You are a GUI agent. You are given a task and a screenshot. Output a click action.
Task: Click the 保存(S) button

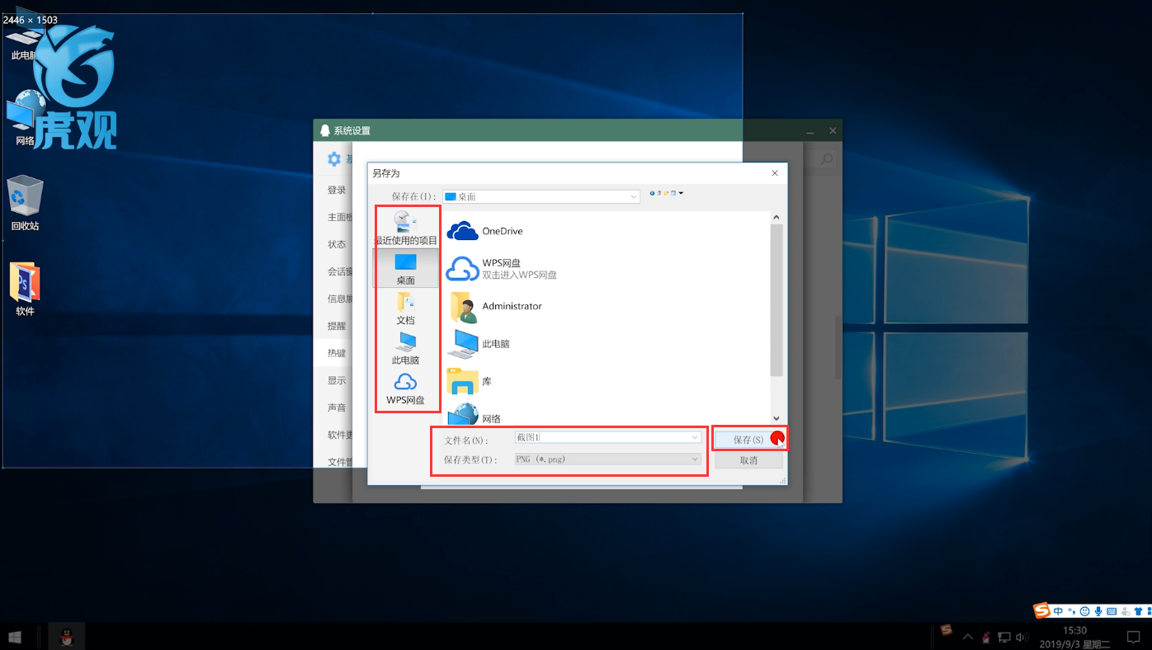coord(748,440)
